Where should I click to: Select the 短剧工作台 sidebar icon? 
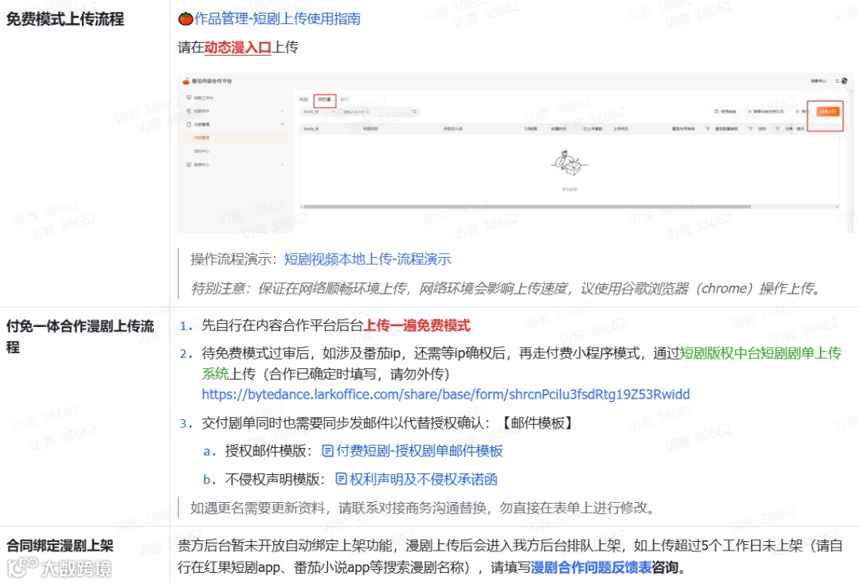(x=188, y=98)
